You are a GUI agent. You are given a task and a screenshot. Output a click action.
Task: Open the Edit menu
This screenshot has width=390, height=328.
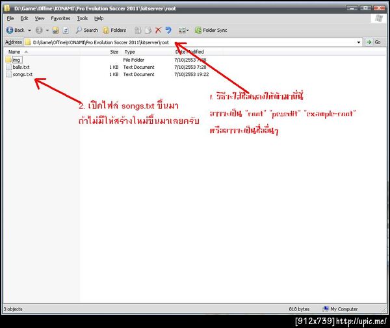pyautogui.click(x=24, y=18)
